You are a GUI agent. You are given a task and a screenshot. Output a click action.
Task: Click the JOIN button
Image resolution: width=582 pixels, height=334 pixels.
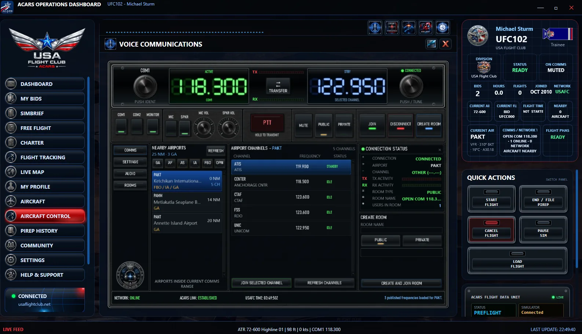[x=372, y=126]
